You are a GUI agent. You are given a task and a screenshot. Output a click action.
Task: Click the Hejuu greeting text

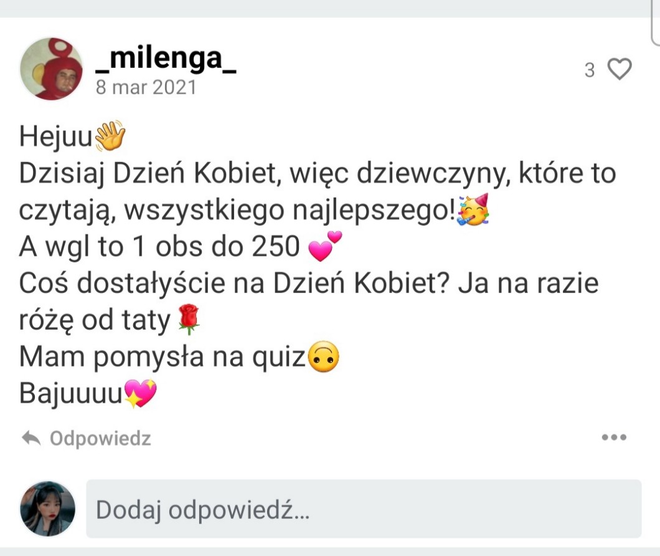(x=56, y=137)
